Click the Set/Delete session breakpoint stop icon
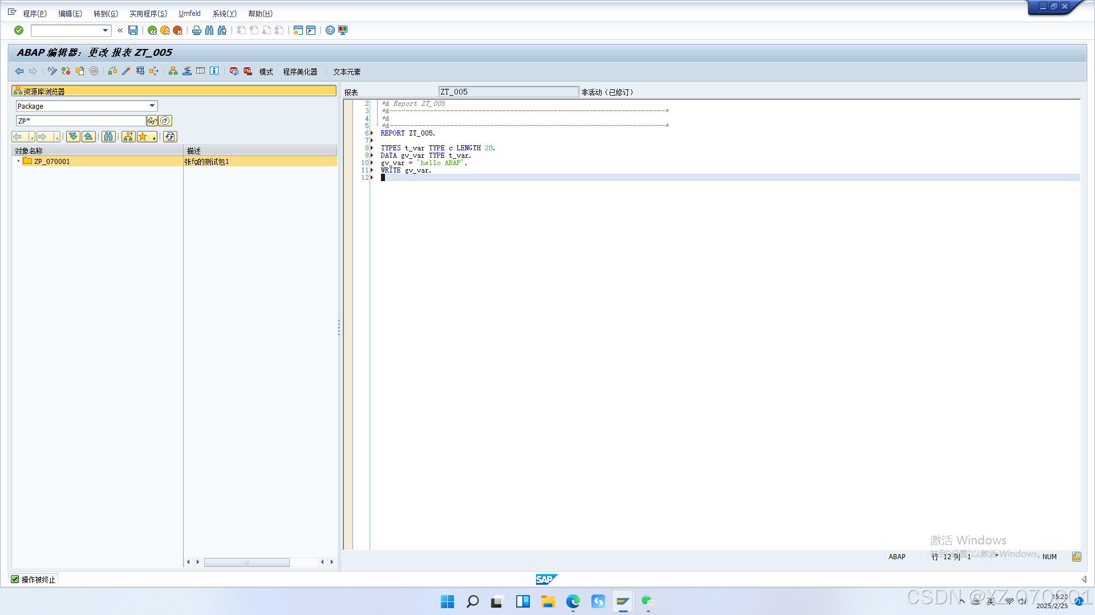 click(234, 71)
